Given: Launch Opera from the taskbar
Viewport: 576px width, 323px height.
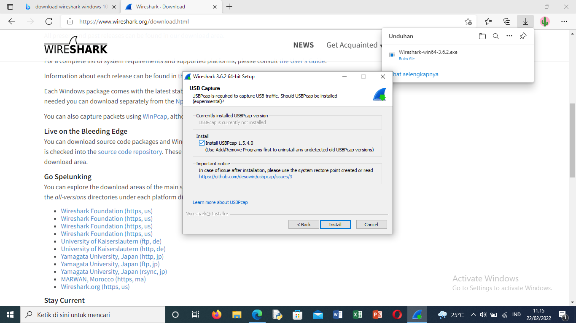Looking at the screenshot, I should pyautogui.click(x=397, y=315).
